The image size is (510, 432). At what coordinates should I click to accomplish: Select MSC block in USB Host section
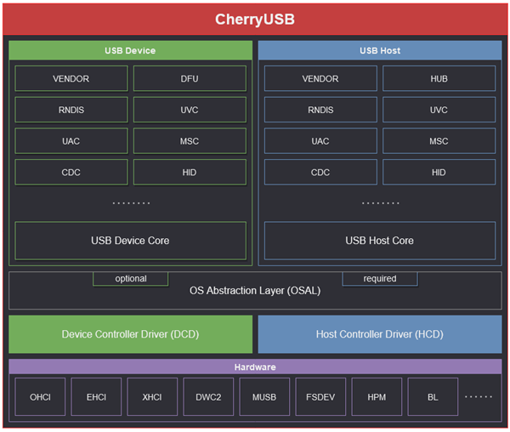439,141
